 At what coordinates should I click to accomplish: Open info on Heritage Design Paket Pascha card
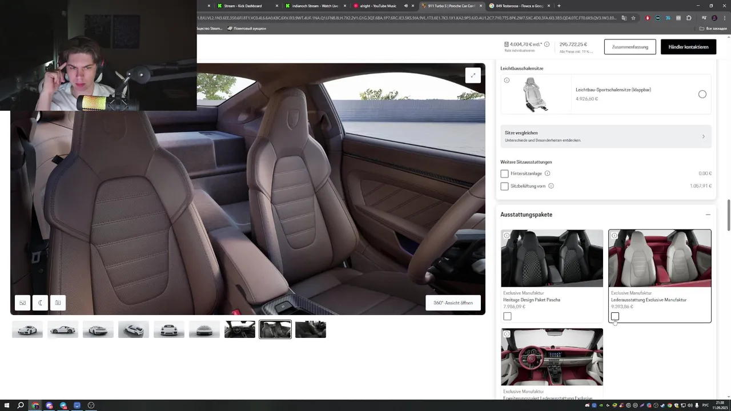(507, 236)
